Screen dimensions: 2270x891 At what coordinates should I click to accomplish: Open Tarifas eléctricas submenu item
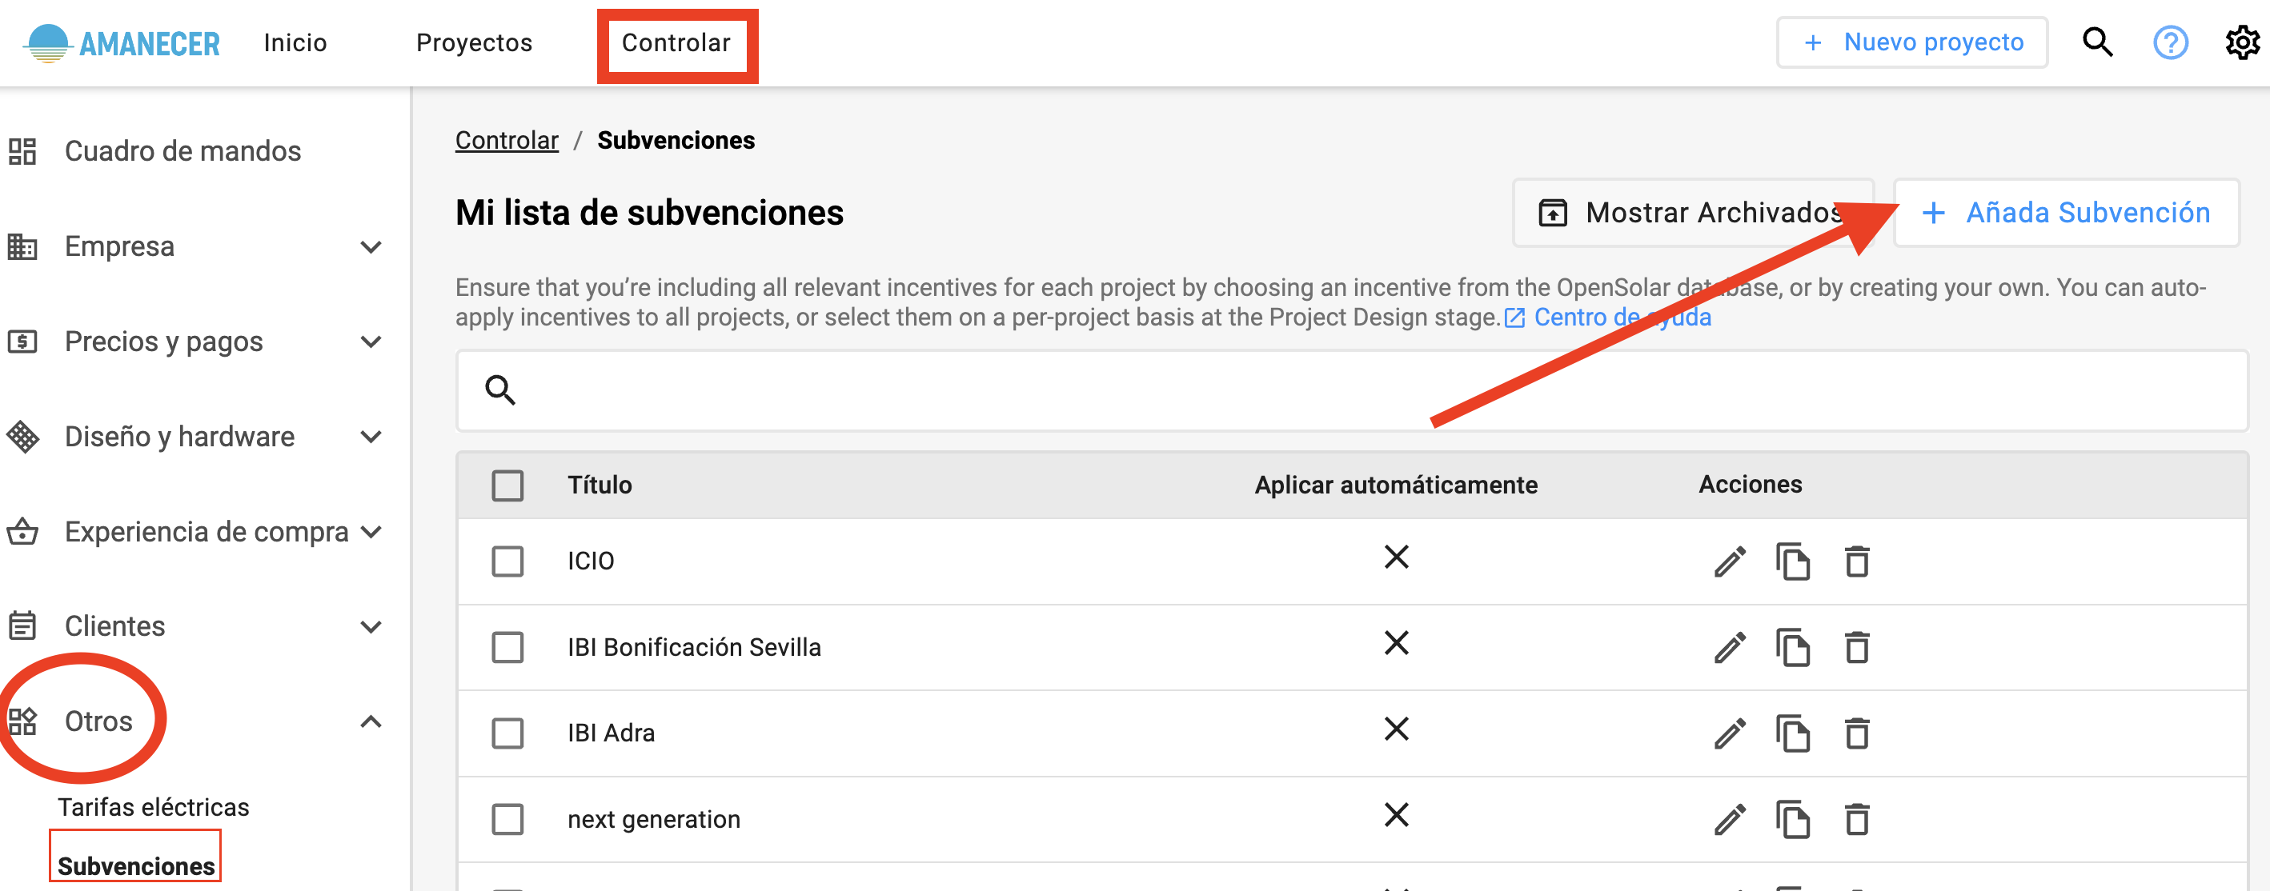[154, 807]
